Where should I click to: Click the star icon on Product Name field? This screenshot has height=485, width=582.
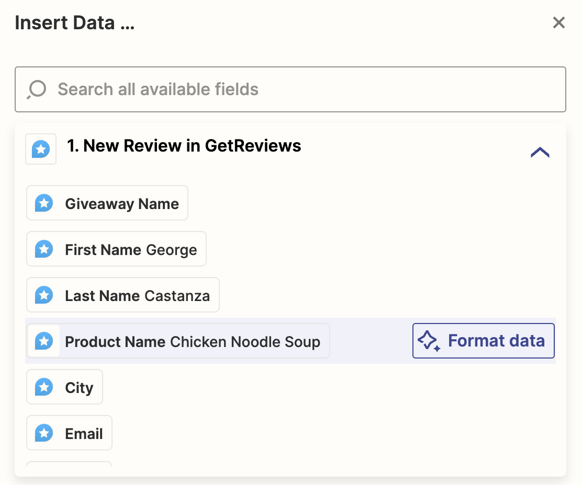point(43,341)
